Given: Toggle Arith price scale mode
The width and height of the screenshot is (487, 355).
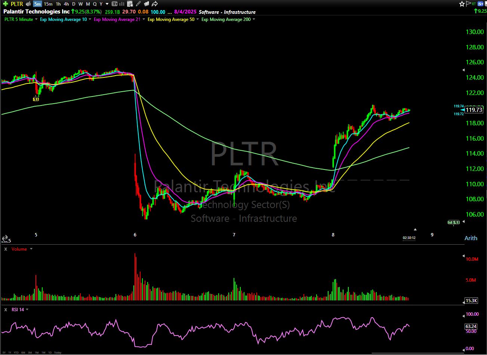Looking at the screenshot, I should coord(471,238).
